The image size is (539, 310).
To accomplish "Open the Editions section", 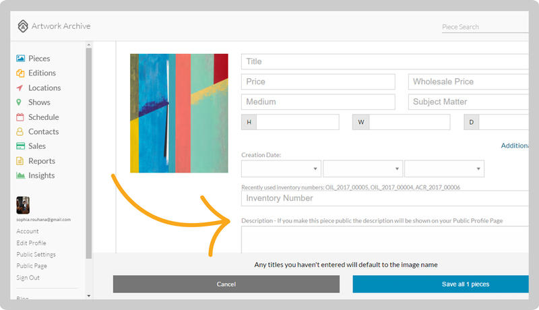I will click(42, 73).
